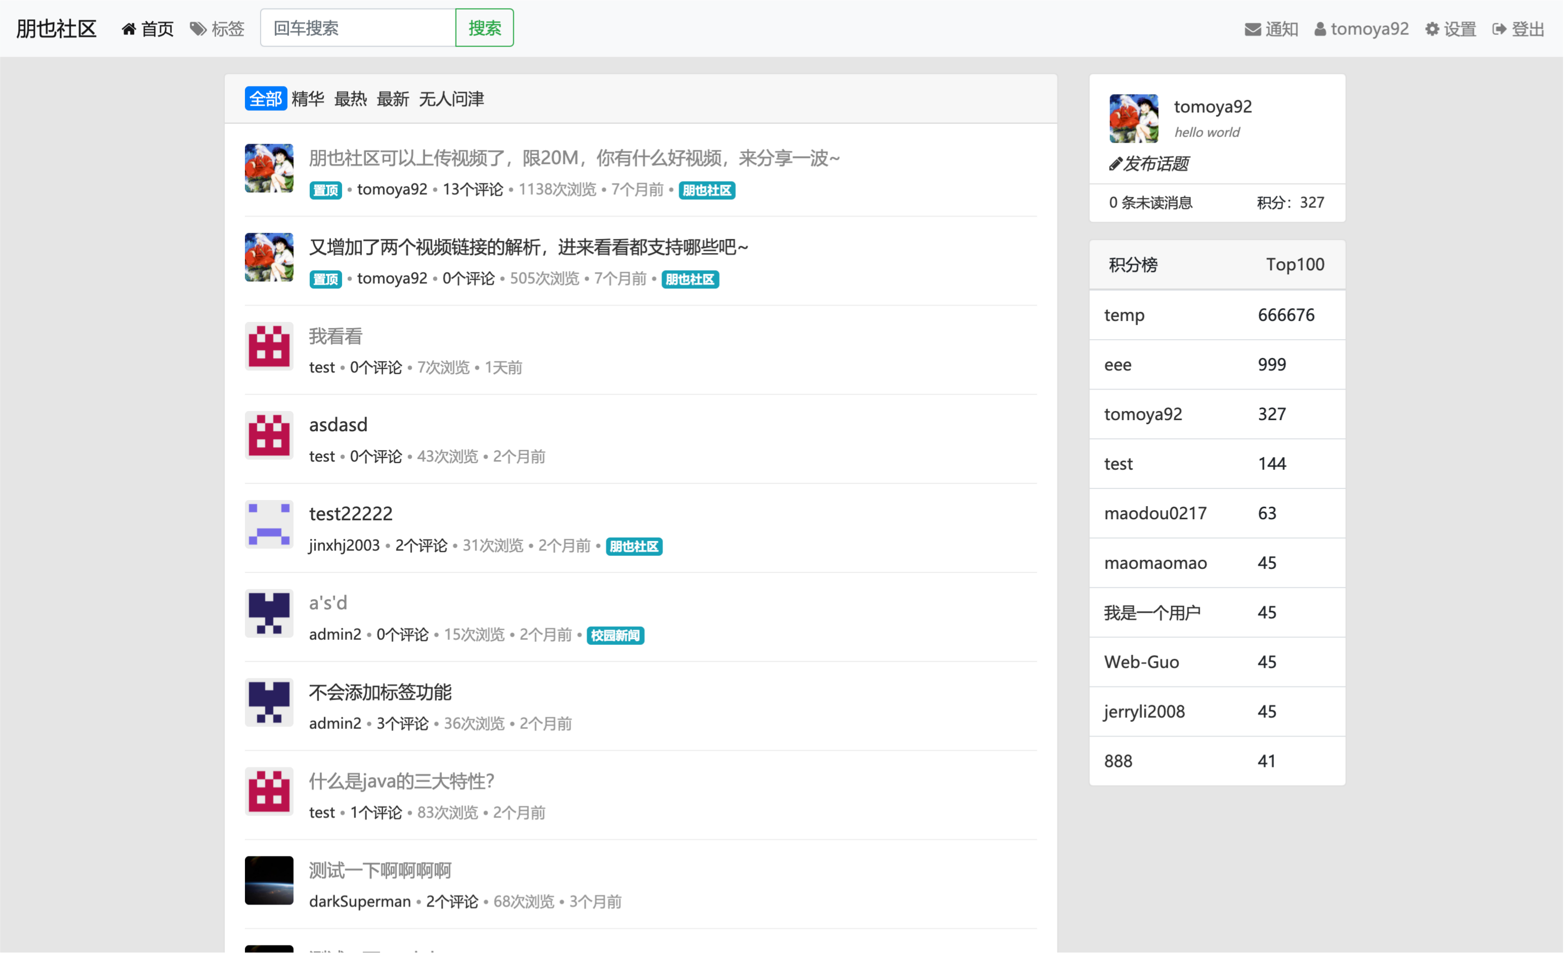Click tomoya92's avatar in the sidebar
1564x953 pixels.
point(1134,118)
